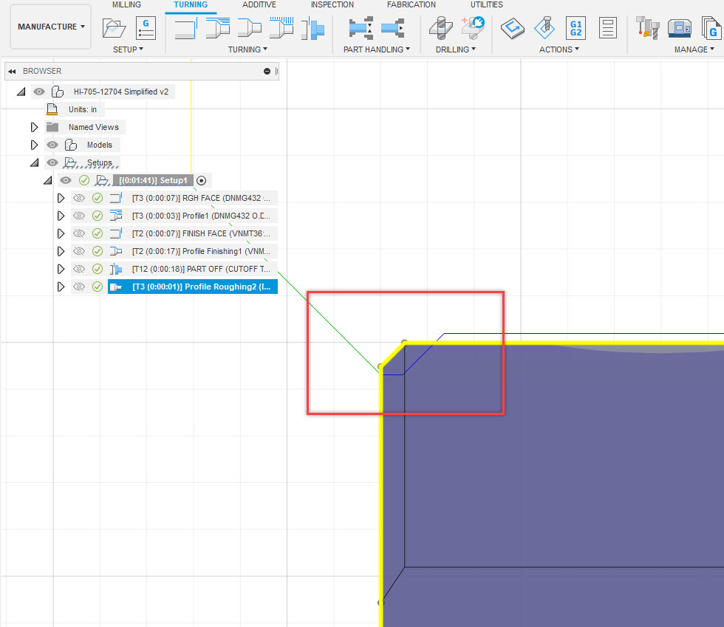Click the Setup Sheet icon under Actions

coord(607,28)
